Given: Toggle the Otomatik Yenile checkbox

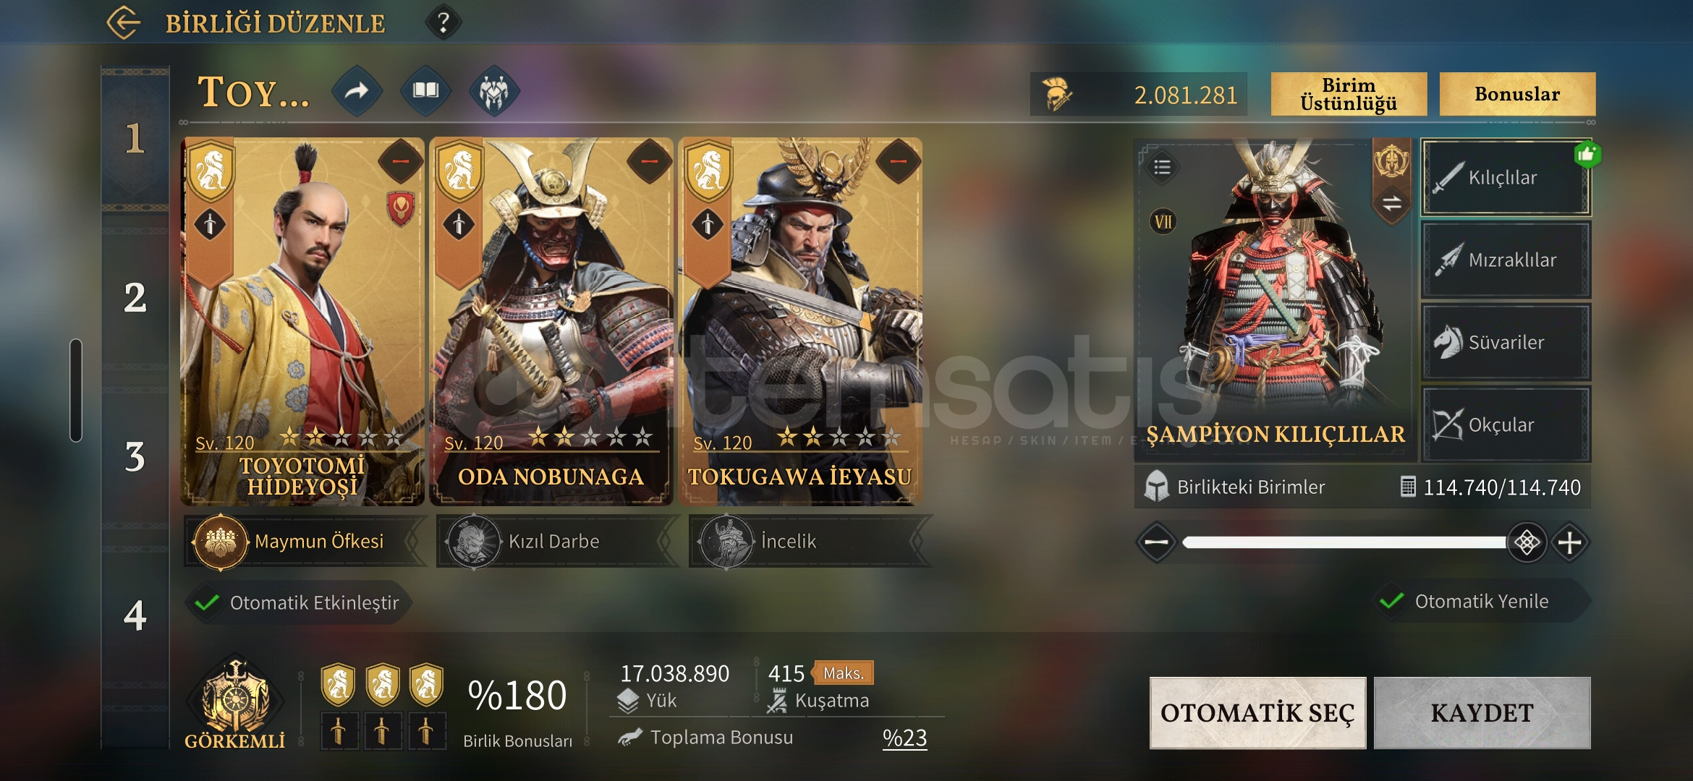Looking at the screenshot, I should tap(1391, 601).
